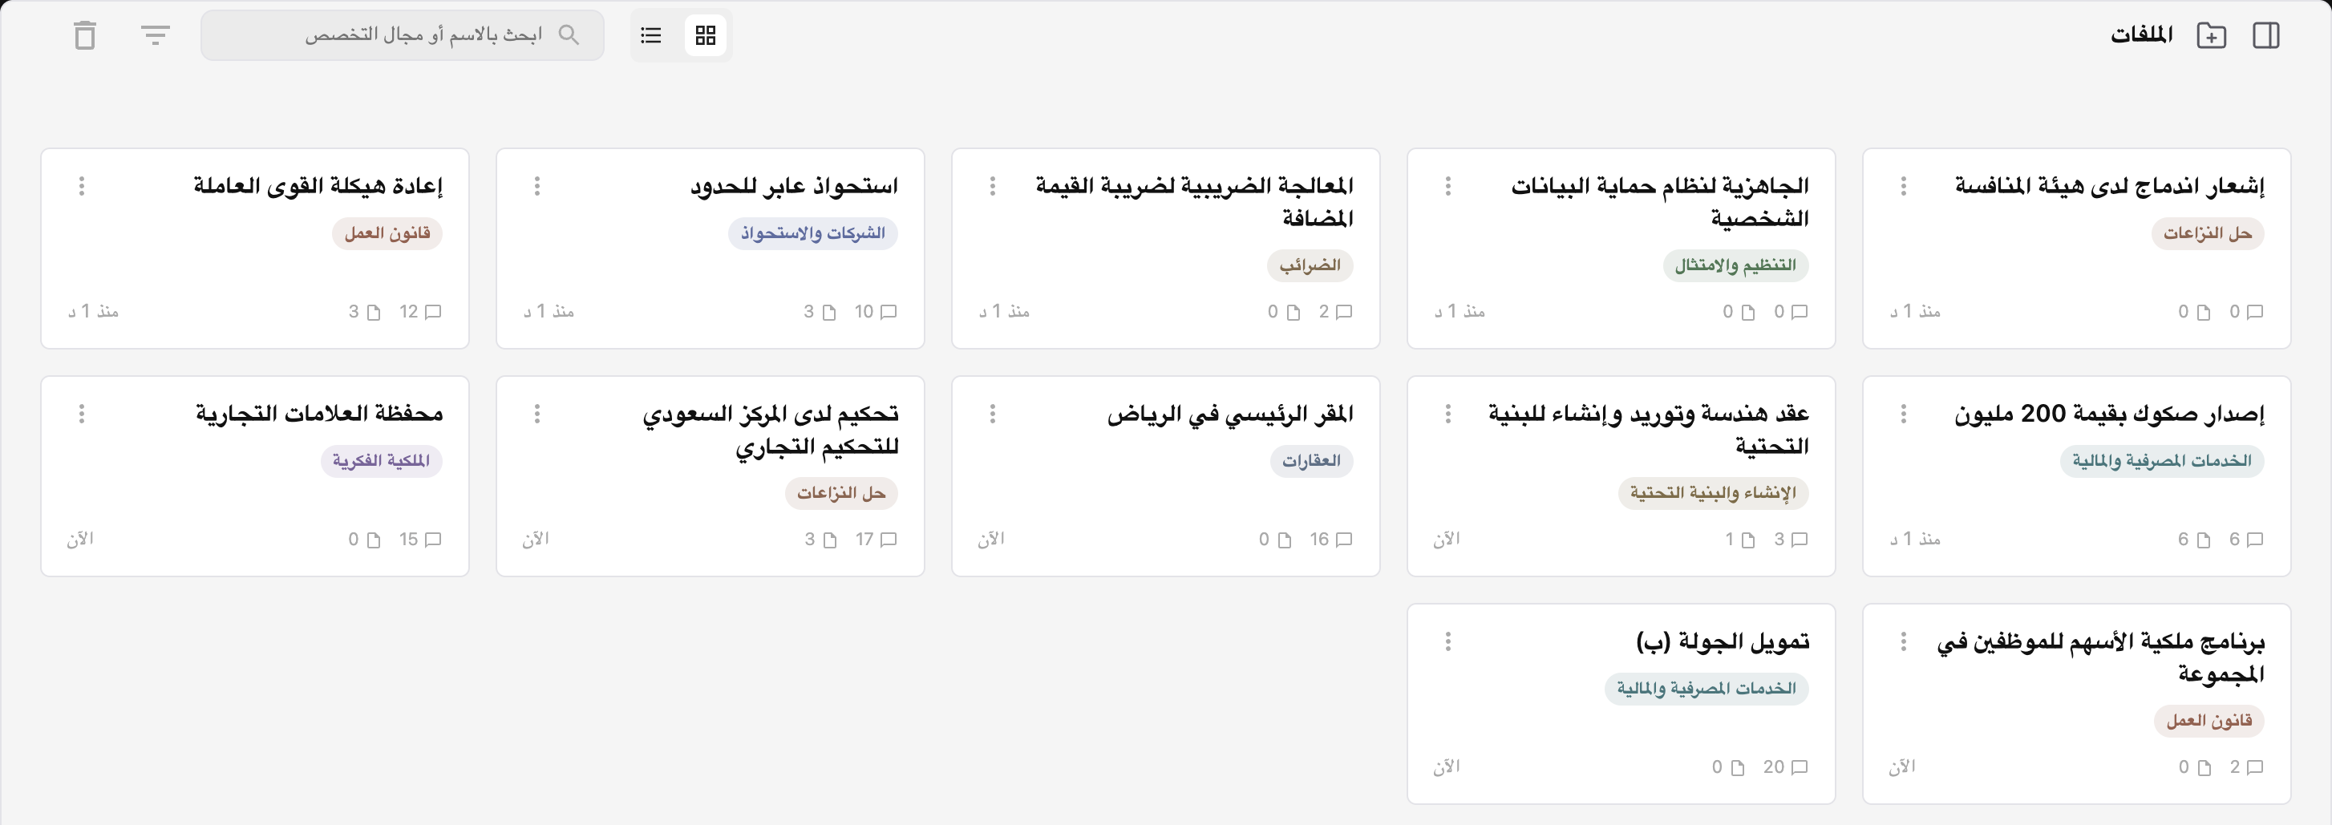
Task: Open more options for إعادة هيكلة القوى العاملة
Action: (x=83, y=185)
